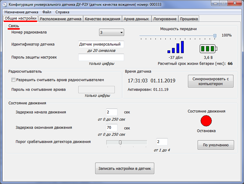Click the transmission power slider handle
This screenshot has width=244, height=184.
tap(215, 36)
